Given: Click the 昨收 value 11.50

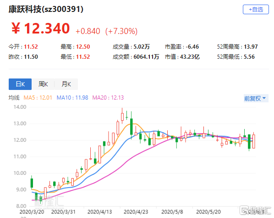Looking at the screenshot, I should (x=31, y=57).
